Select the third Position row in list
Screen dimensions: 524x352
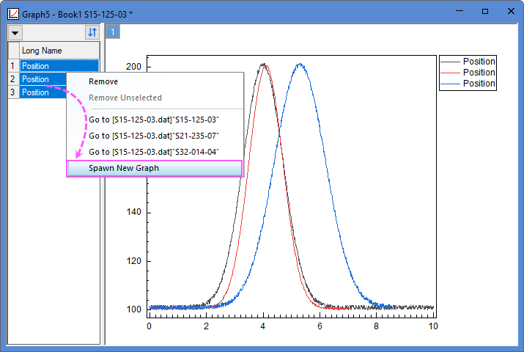[x=43, y=92]
